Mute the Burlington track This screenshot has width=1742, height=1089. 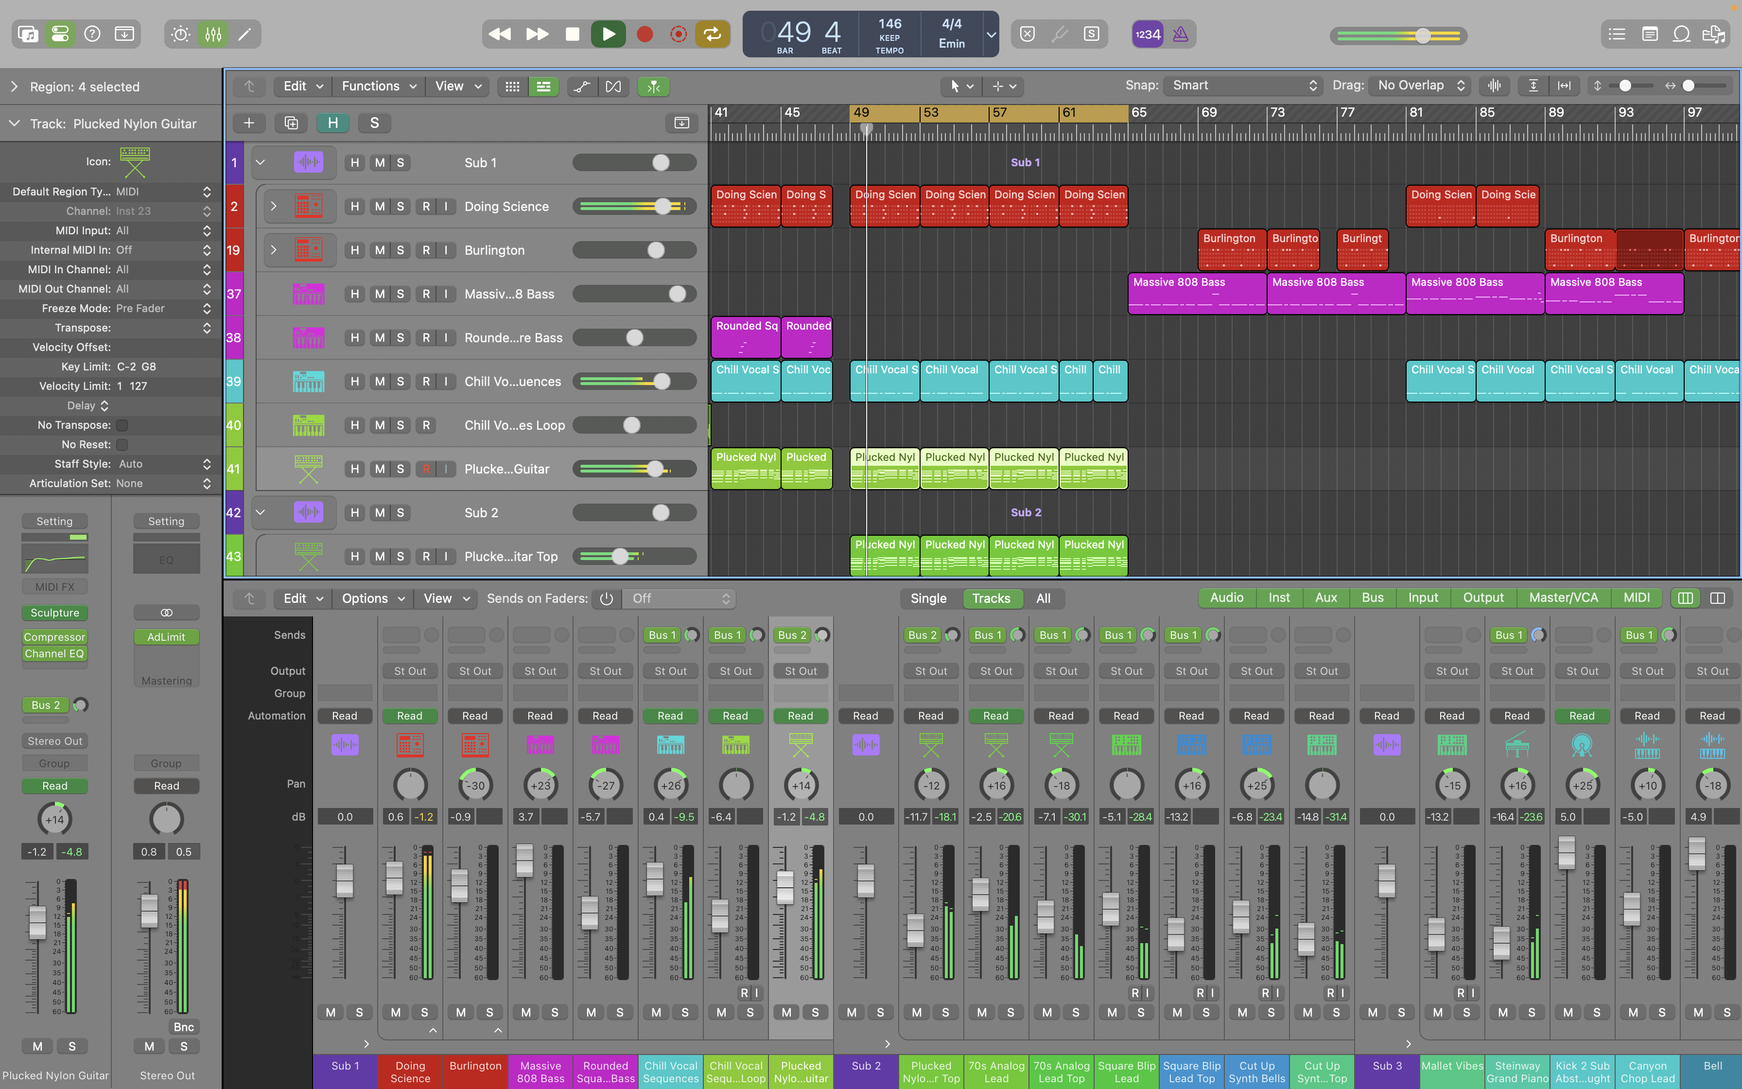tap(379, 250)
